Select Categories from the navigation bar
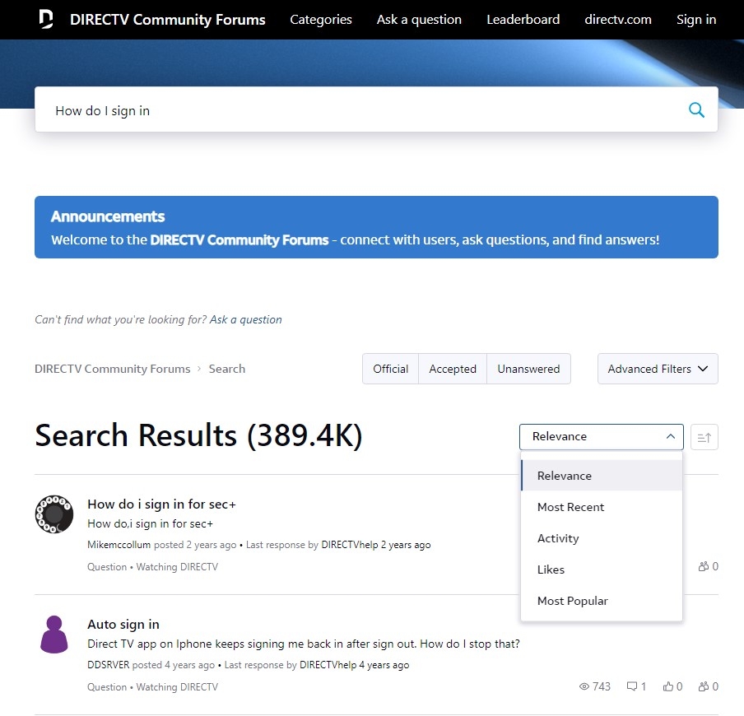This screenshot has width=744, height=716. click(320, 19)
